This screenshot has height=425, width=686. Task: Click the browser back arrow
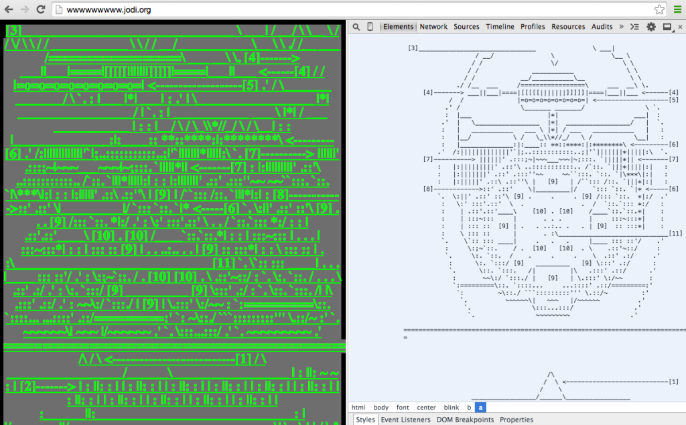(9, 9)
